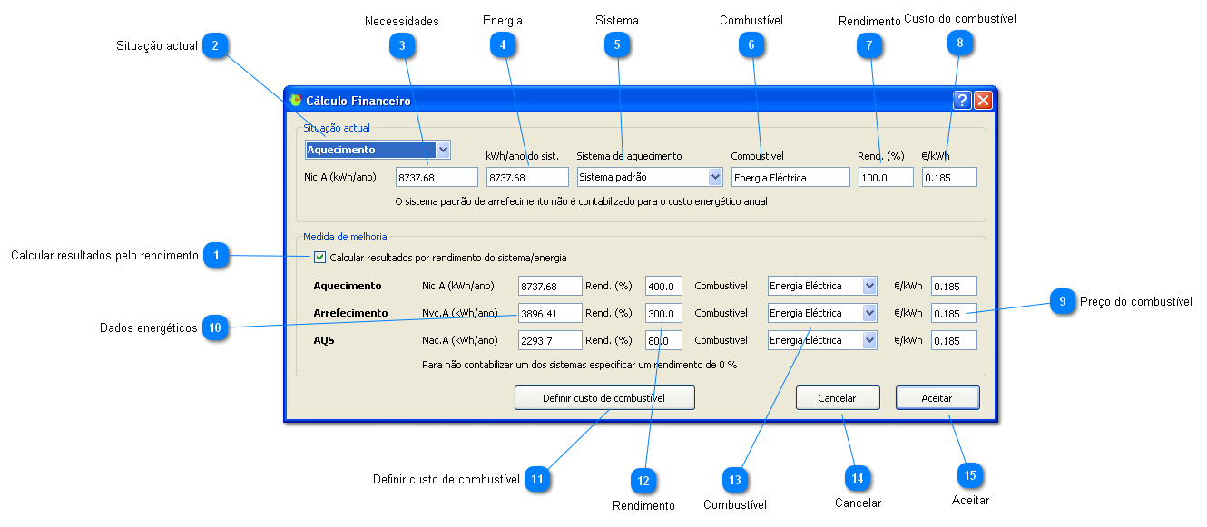Select Aquecimento Rend. field showing 400.0
The image size is (1207, 527).
[662, 287]
